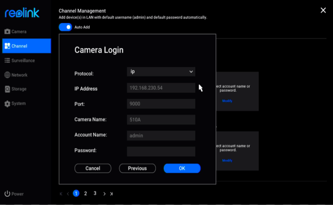Switch to page 2
The height and width of the screenshot is (205, 333).
(x=86, y=193)
